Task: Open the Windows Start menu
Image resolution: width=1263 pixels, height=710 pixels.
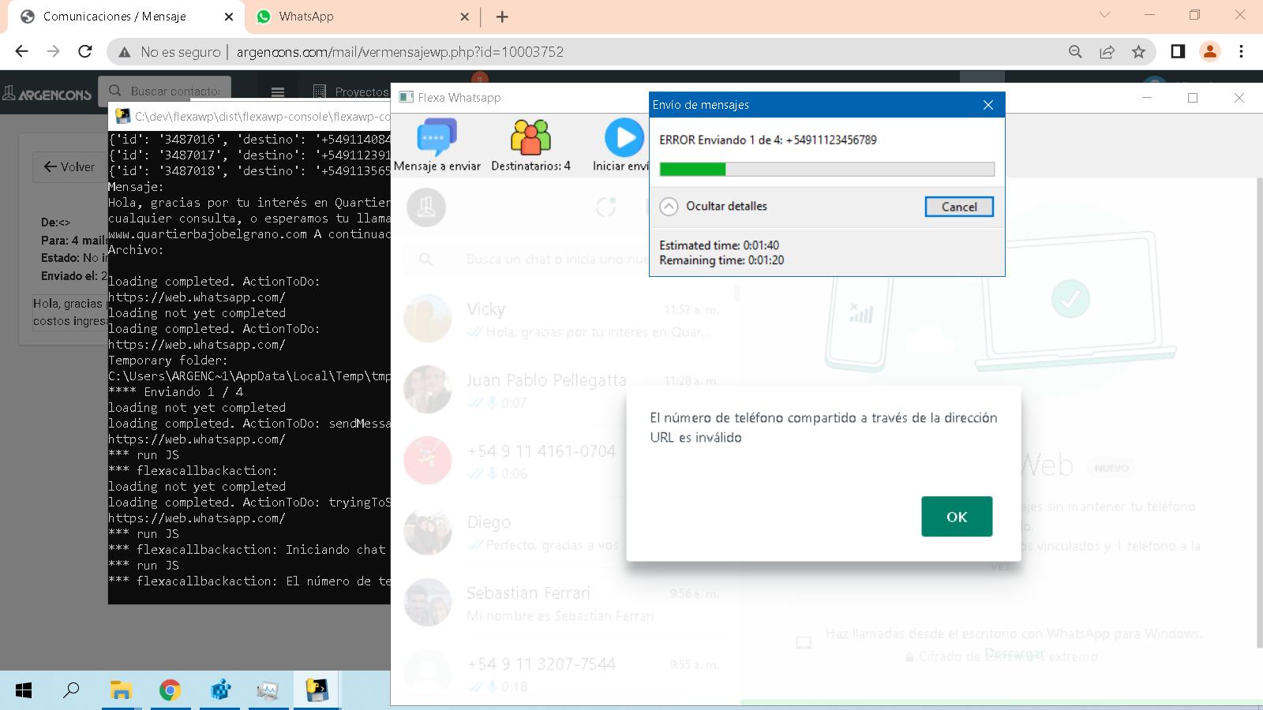Action: 24,690
